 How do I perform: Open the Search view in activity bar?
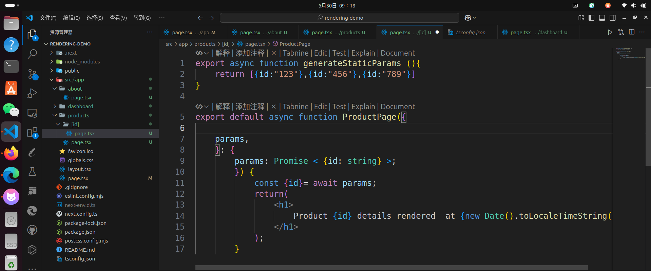tap(32, 54)
